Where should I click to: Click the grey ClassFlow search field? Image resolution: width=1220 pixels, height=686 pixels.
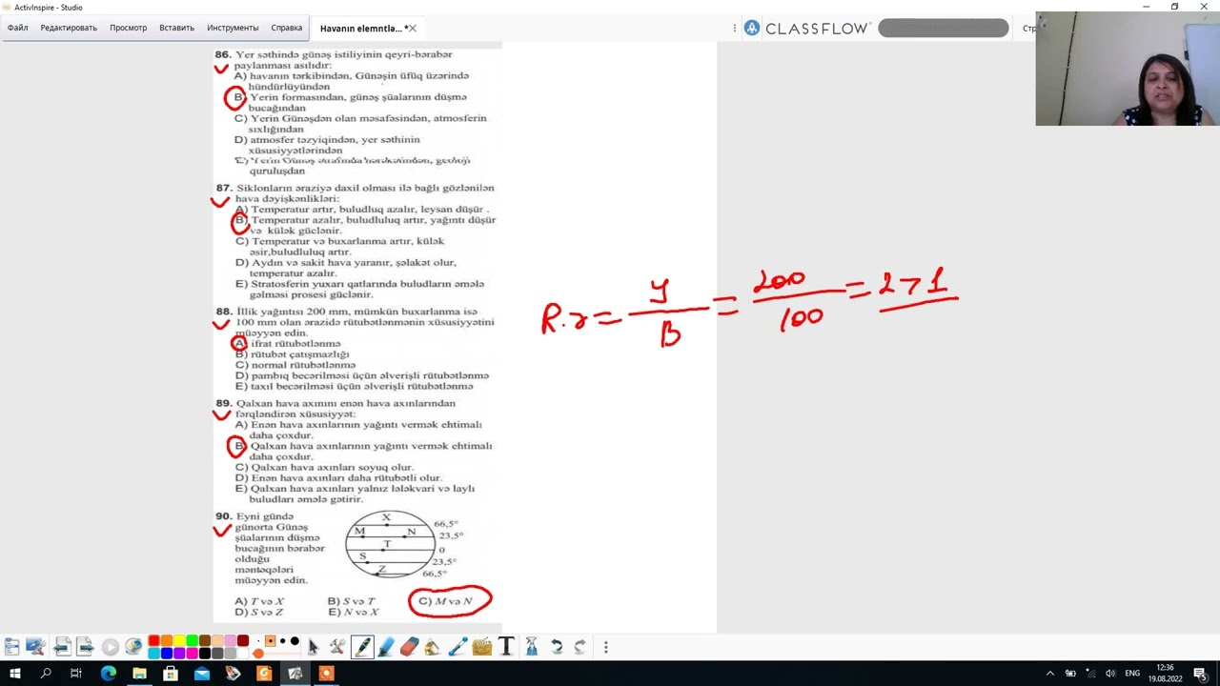(943, 29)
